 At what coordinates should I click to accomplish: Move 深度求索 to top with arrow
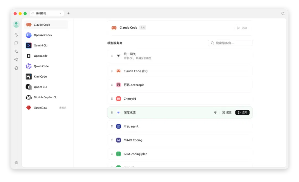coord(215,113)
